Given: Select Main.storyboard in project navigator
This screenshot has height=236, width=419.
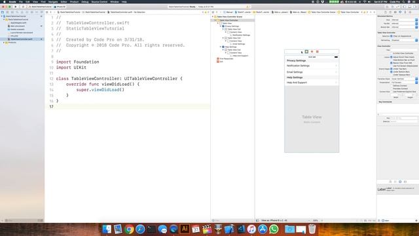Looking at the screenshot, I should pos(18,26).
